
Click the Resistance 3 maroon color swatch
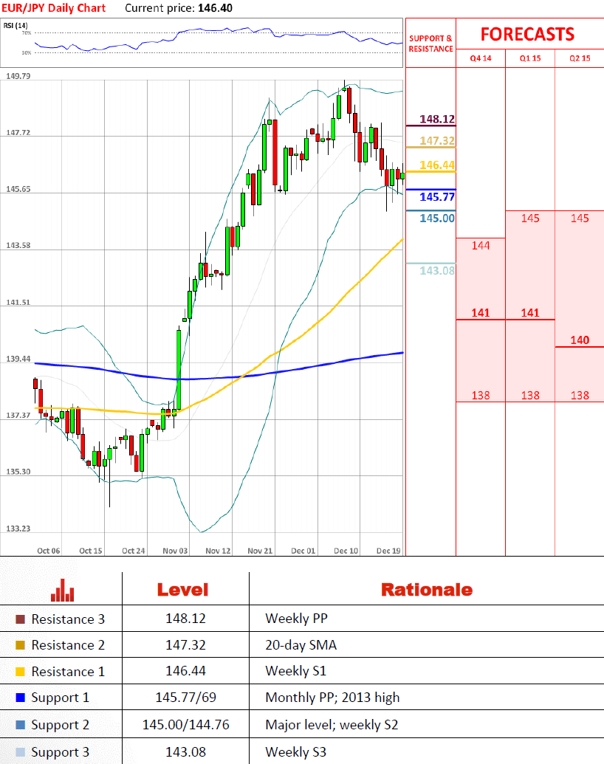point(20,619)
